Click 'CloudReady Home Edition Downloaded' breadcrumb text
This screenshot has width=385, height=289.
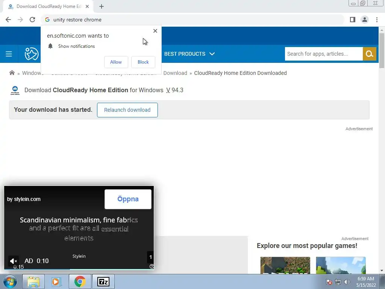click(240, 73)
